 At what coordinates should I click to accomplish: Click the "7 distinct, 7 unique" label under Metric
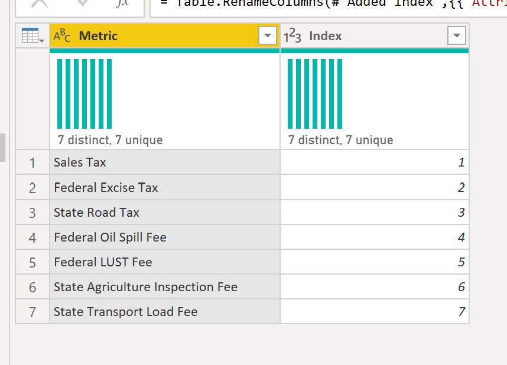coord(110,140)
